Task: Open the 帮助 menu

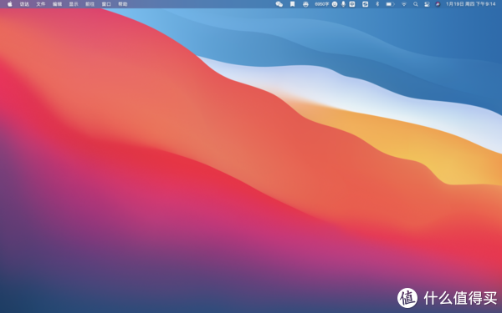Action: (123, 4)
